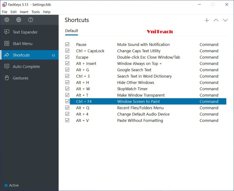The width and height of the screenshot is (234, 191).
Task: Open the Gestures mouse icon section
Action: point(7,78)
